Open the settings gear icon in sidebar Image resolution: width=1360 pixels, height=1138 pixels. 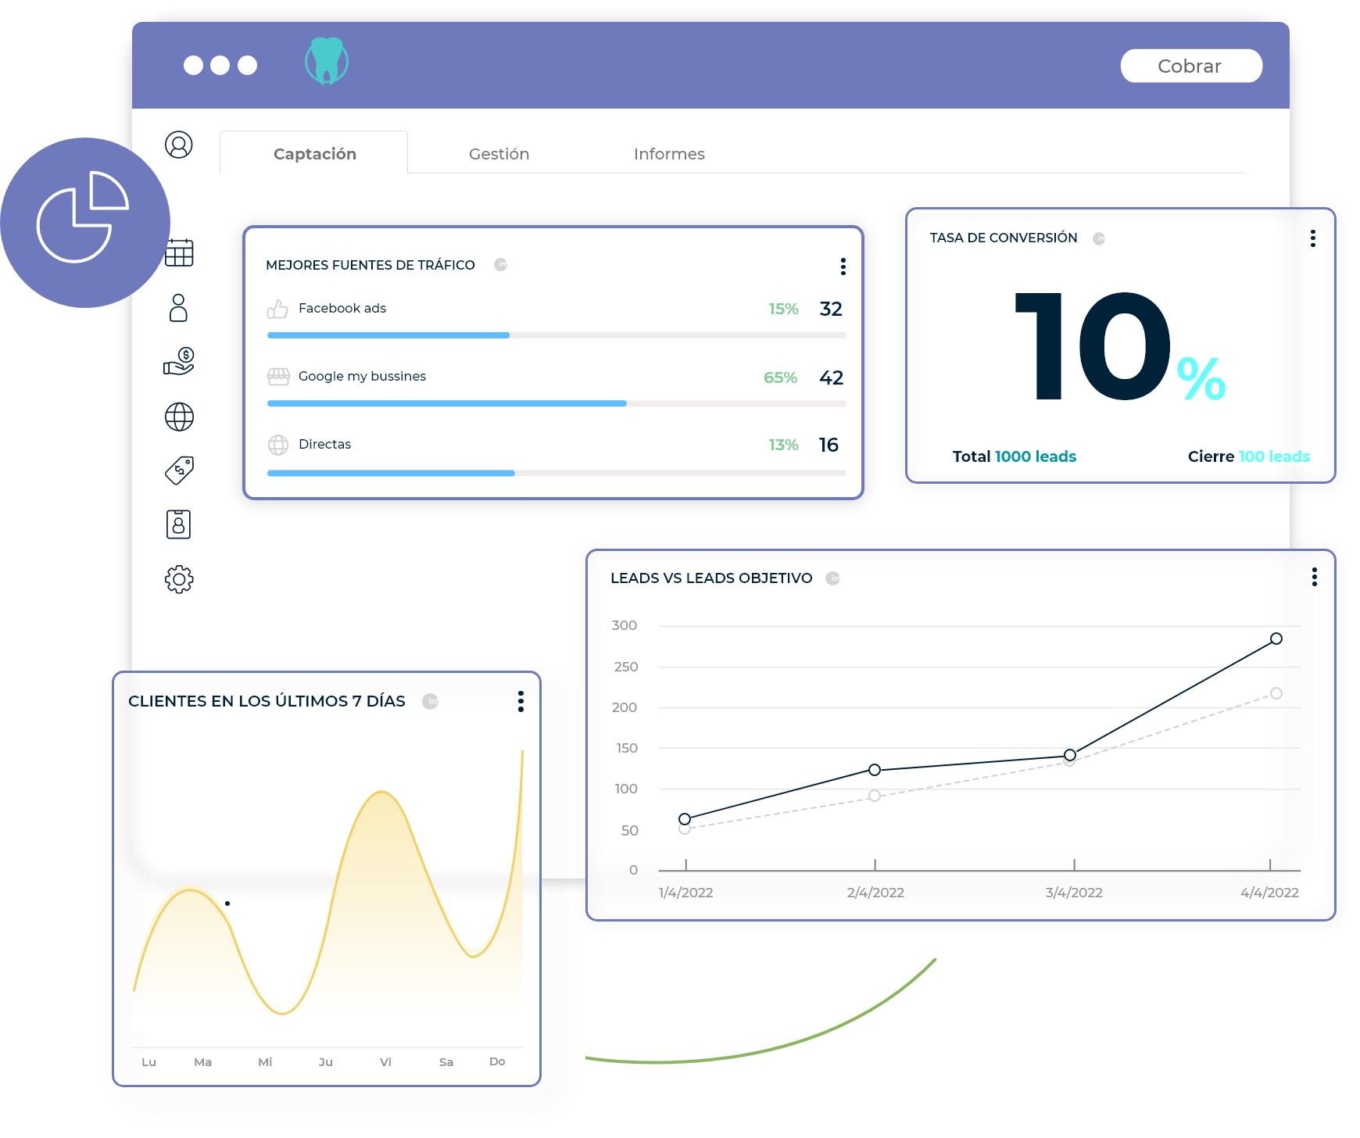[179, 579]
